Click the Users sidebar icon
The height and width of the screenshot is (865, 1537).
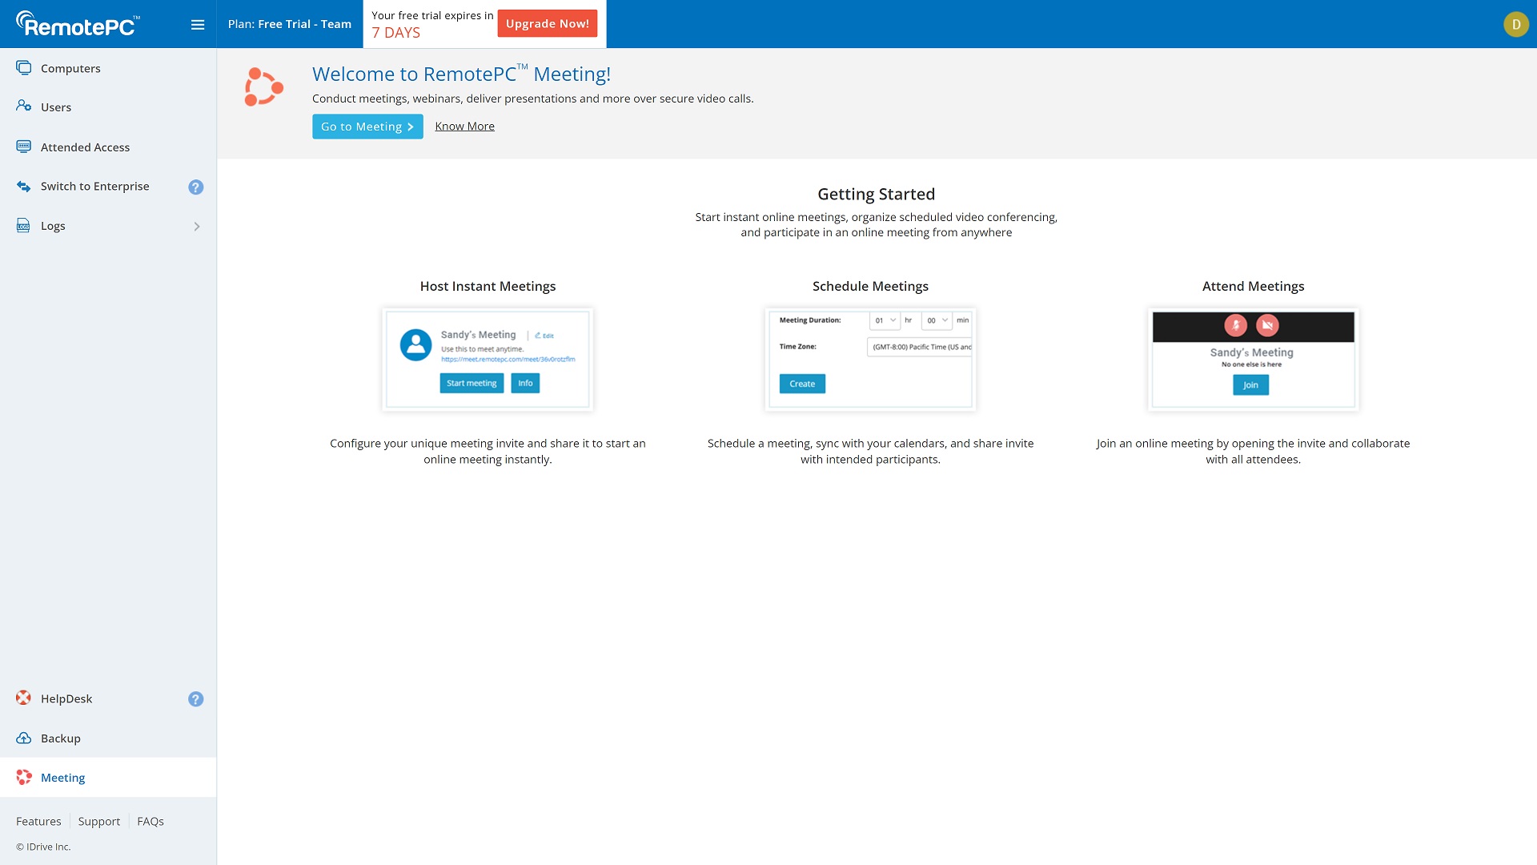point(24,107)
